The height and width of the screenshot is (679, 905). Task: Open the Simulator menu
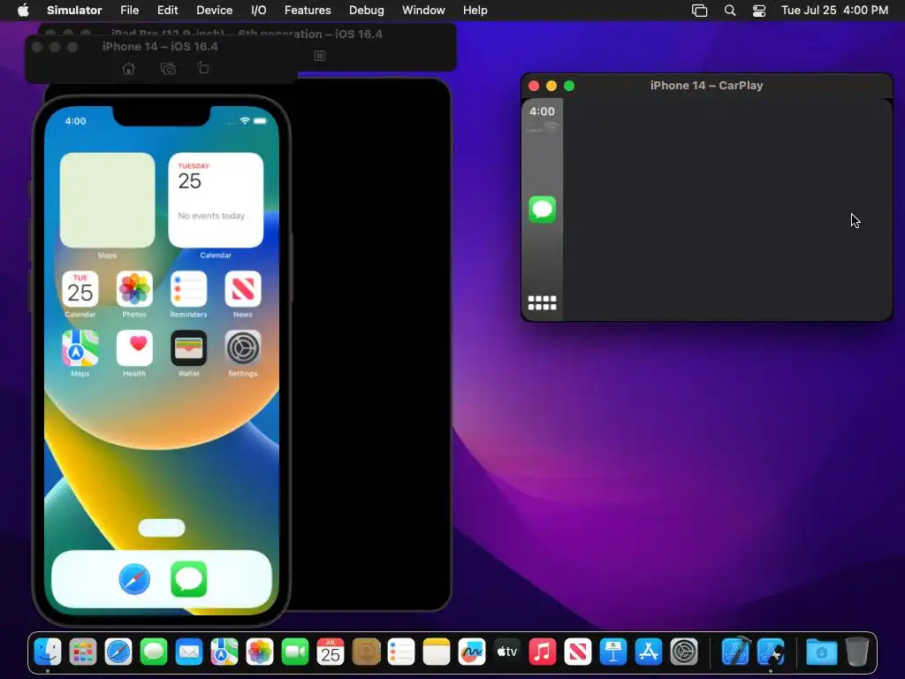[x=74, y=11]
